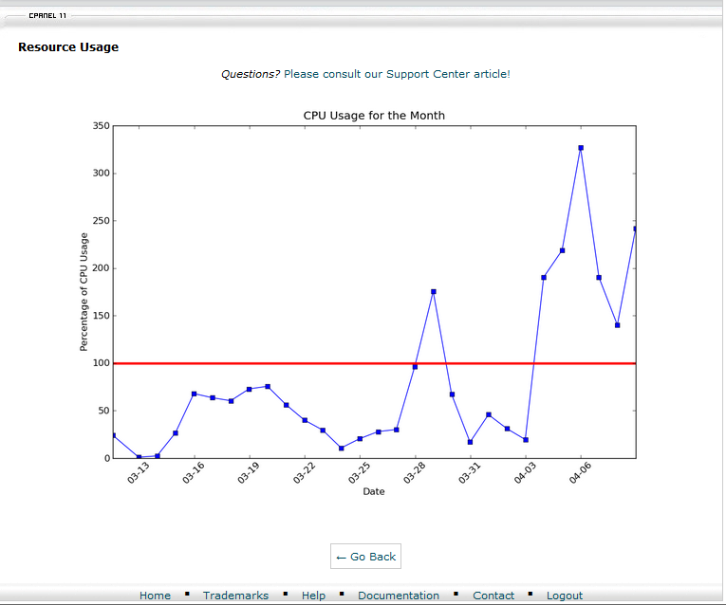Click the Date label below the x-axis
The width and height of the screenshot is (726, 605).
click(x=374, y=491)
